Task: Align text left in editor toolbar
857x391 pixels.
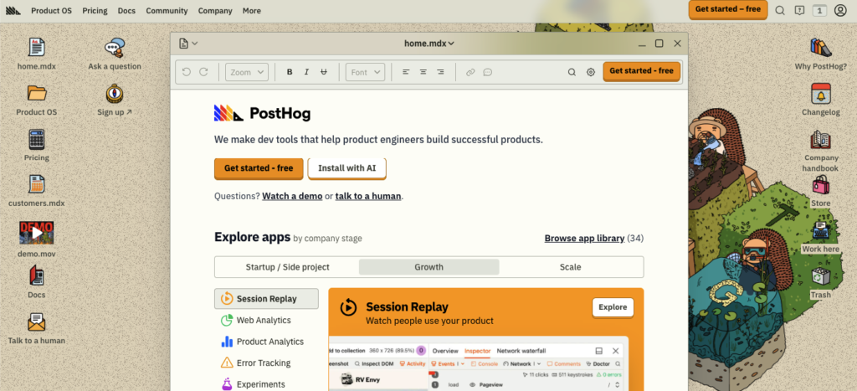Action: point(406,72)
